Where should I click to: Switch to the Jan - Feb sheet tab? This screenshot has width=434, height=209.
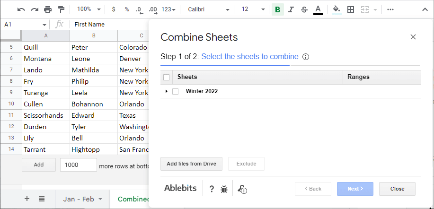pos(83,199)
